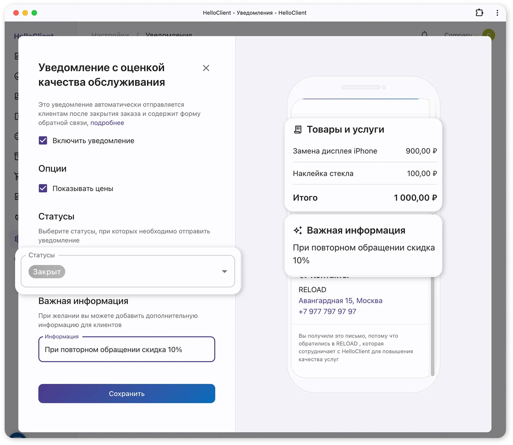The image size is (513, 445).
Task: Open the tasks check-circle icon in the sidebar
Action: [17, 76]
